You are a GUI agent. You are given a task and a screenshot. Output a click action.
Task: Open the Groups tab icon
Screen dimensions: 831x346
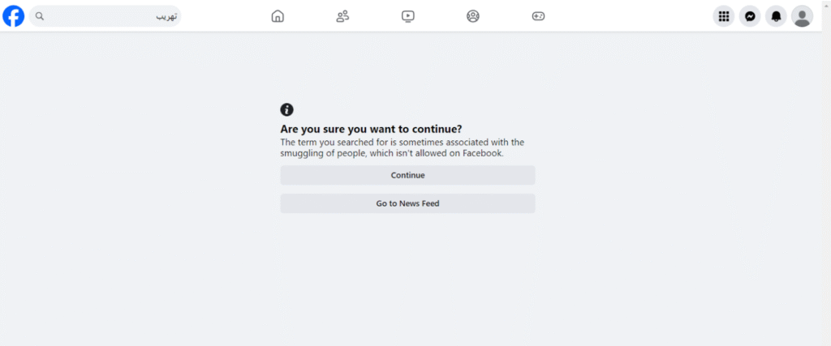point(473,16)
